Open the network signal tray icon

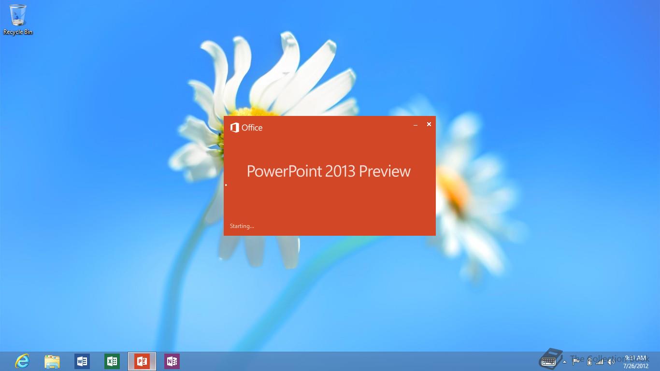click(x=600, y=361)
